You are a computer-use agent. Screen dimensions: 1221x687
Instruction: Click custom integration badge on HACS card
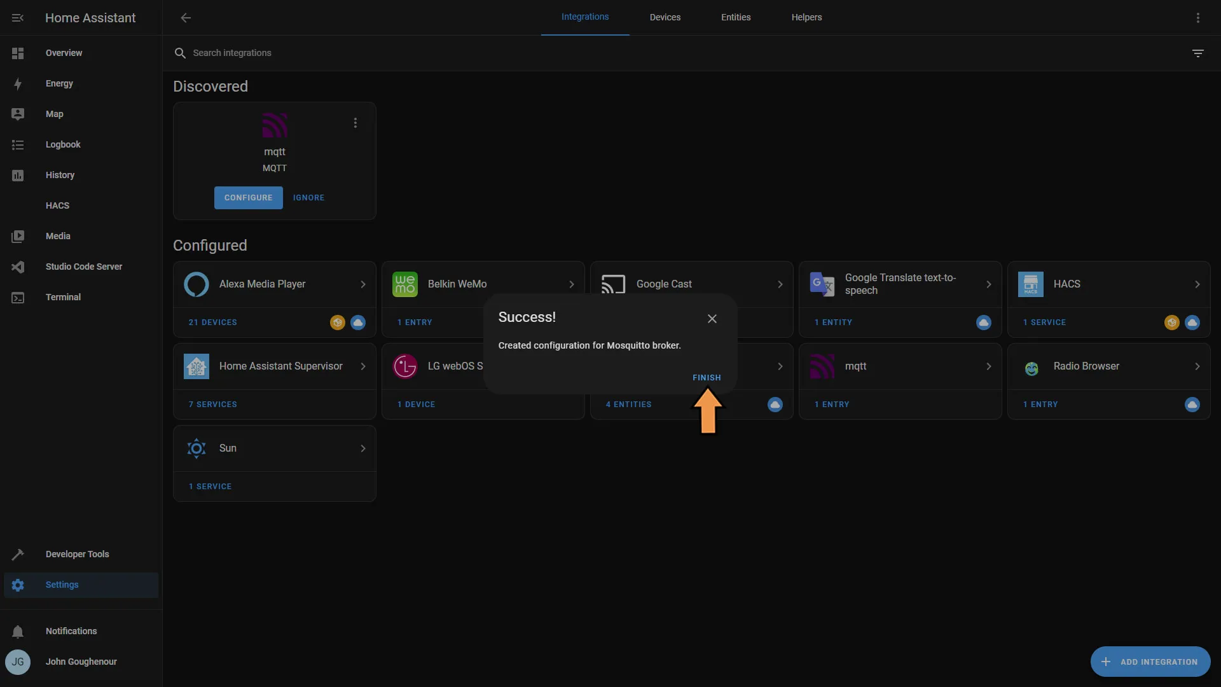[x=1172, y=323]
